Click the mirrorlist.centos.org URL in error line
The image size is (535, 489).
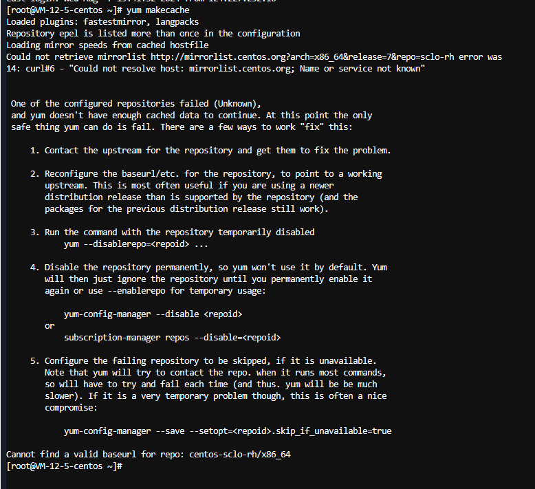point(303,57)
